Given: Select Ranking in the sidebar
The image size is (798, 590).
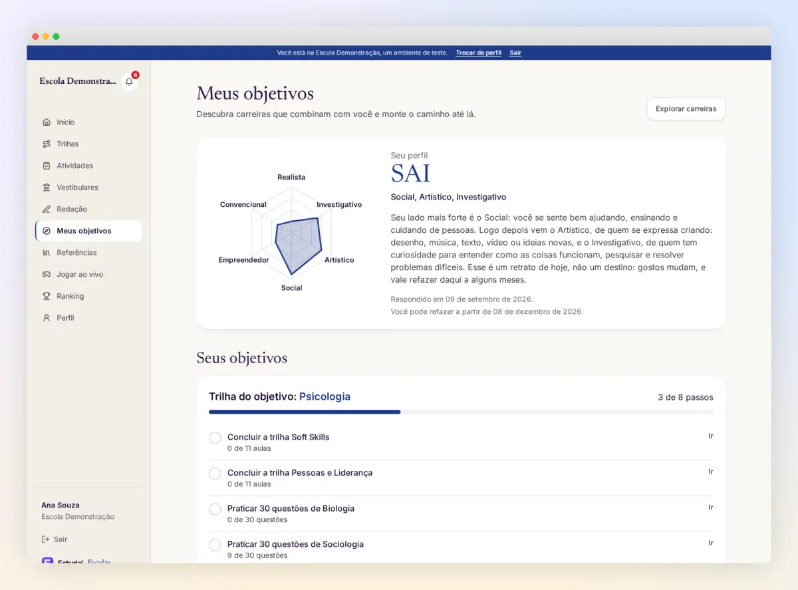Looking at the screenshot, I should (88, 296).
